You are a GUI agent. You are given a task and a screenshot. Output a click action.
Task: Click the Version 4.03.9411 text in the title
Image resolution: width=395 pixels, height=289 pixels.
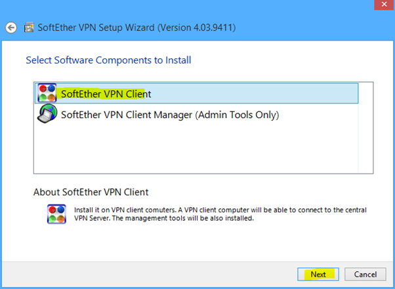coord(197,28)
